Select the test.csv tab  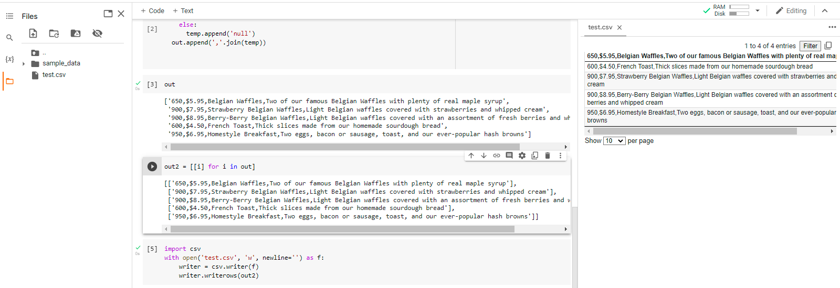point(600,27)
